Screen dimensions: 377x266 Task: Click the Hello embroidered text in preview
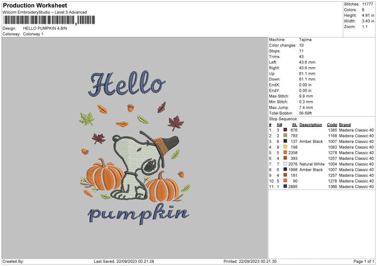(127, 83)
